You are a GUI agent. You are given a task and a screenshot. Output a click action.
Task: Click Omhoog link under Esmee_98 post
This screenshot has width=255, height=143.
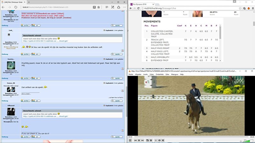[5, 101]
